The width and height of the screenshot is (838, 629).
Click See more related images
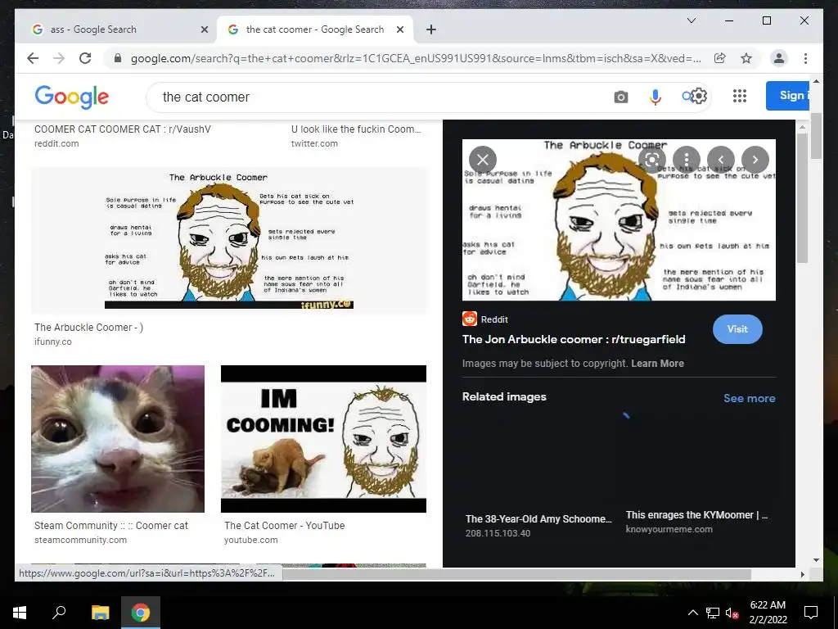(x=750, y=398)
